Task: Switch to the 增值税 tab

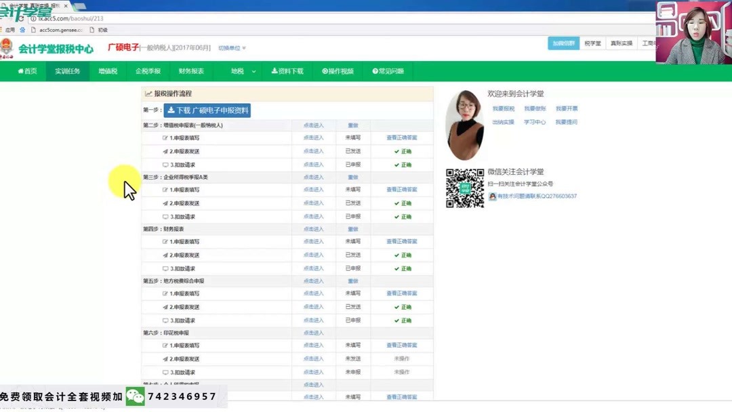Action: click(x=108, y=70)
